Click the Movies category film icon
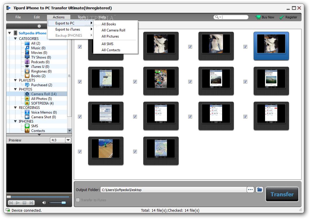The height and width of the screenshot is (219, 310). pos(27,53)
